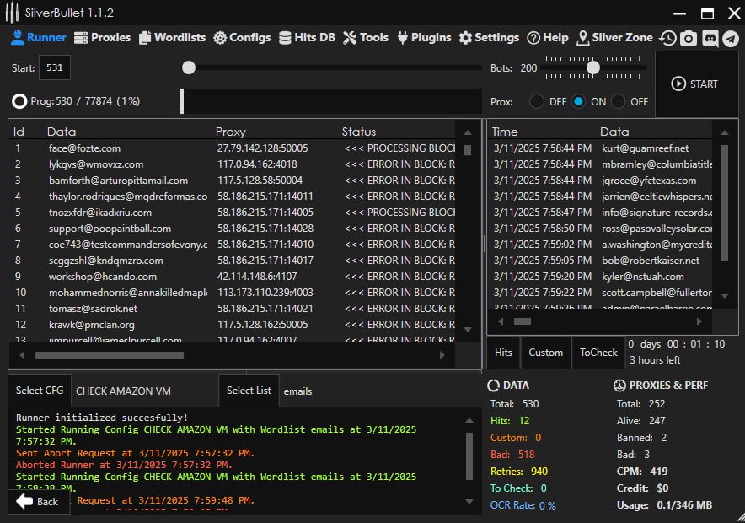
Task: Click the log panel up scroll arrow
Action: (x=469, y=420)
